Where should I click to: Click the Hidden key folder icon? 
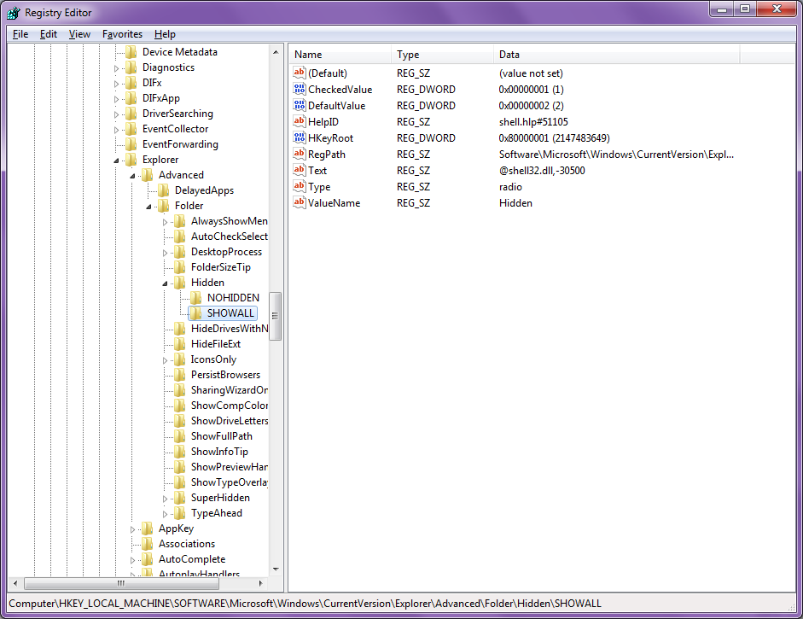pyautogui.click(x=179, y=283)
